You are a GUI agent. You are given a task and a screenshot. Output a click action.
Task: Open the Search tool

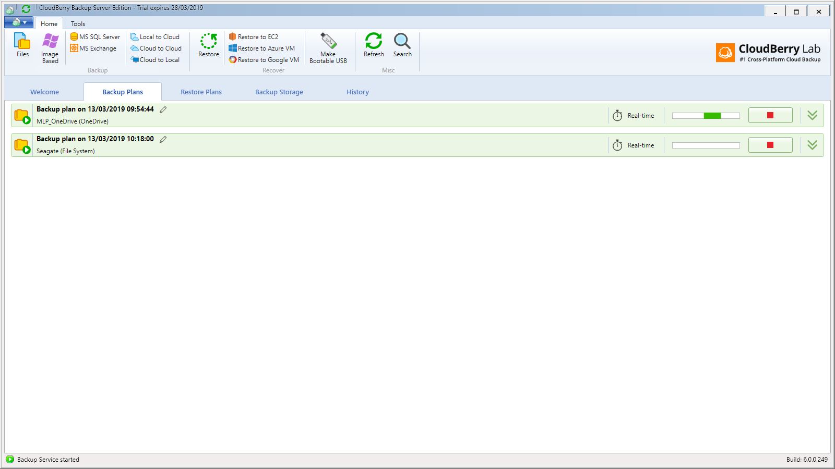tap(402, 45)
